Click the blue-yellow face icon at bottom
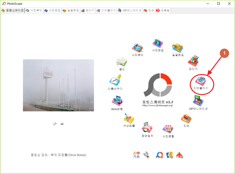 pyautogui.click(x=170, y=155)
